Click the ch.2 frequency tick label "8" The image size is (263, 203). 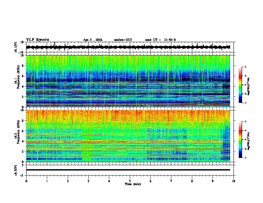(23, 121)
